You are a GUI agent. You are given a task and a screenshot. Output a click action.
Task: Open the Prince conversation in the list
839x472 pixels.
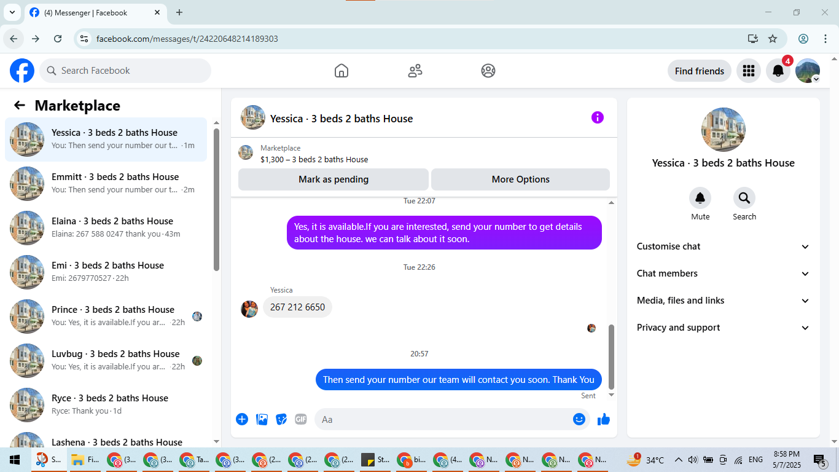click(x=106, y=317)
